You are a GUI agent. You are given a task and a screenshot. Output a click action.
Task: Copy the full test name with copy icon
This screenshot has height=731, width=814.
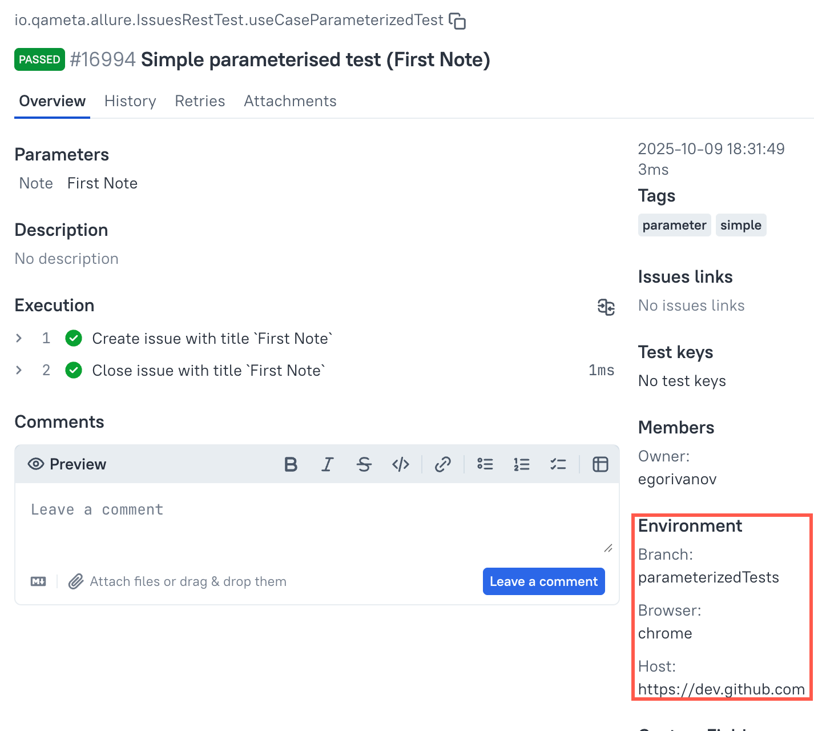point(457,21)
